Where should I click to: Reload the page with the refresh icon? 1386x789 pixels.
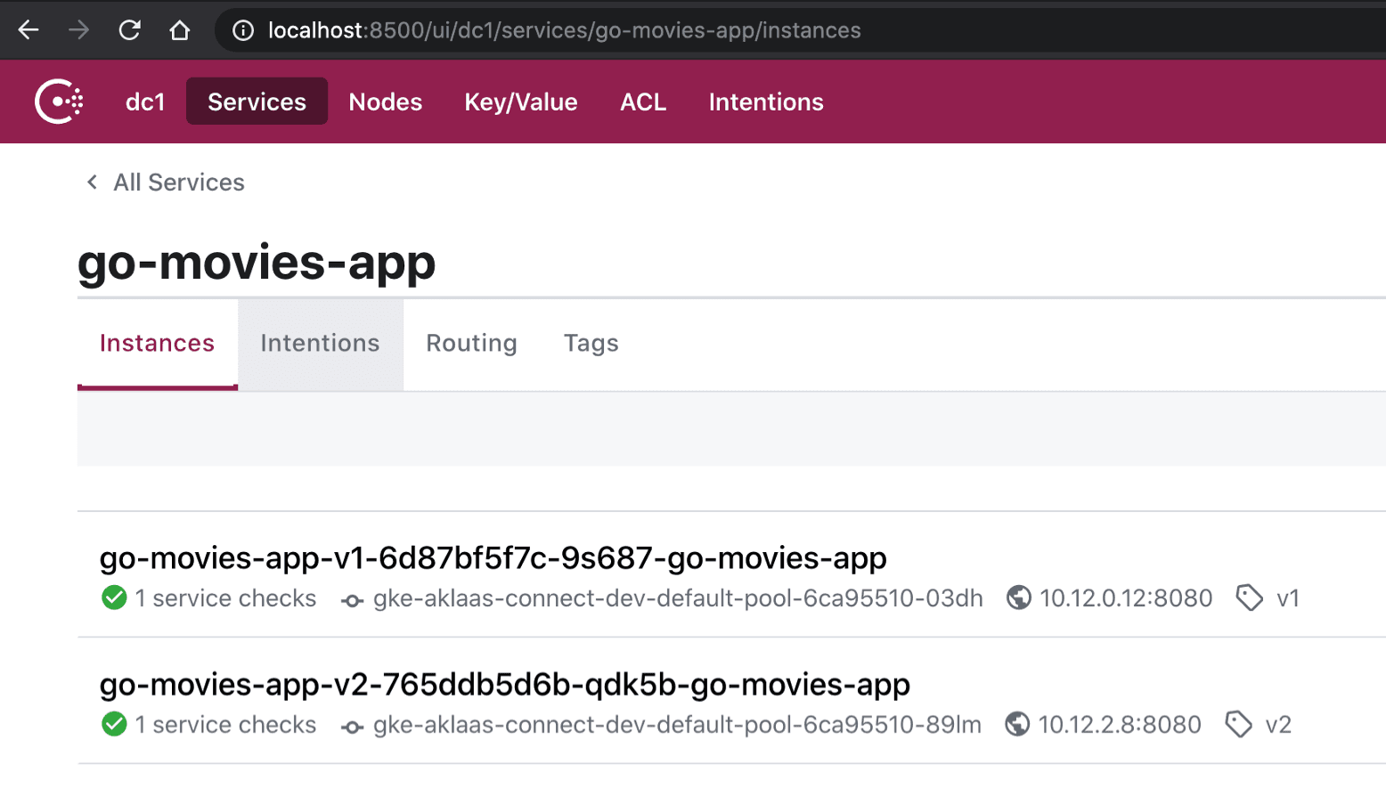coord(129,30)
